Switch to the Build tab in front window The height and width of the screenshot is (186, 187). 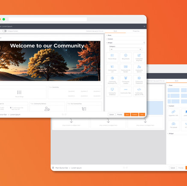coord(115,31)
